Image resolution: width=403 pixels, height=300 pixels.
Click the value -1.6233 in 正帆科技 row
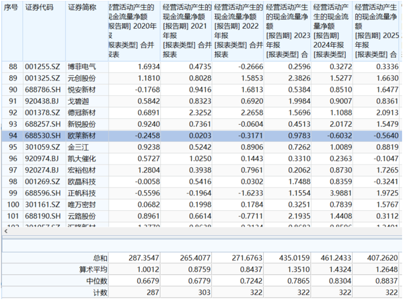pyautogui.click(x=250, y=193)
